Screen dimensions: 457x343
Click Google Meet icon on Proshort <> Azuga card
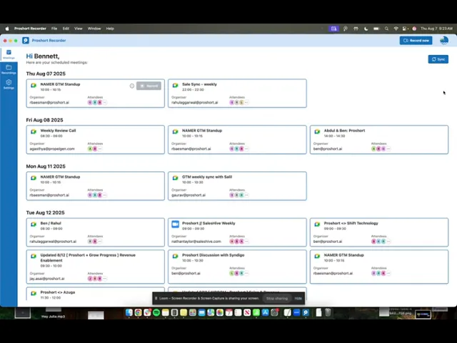coord(34,293)
